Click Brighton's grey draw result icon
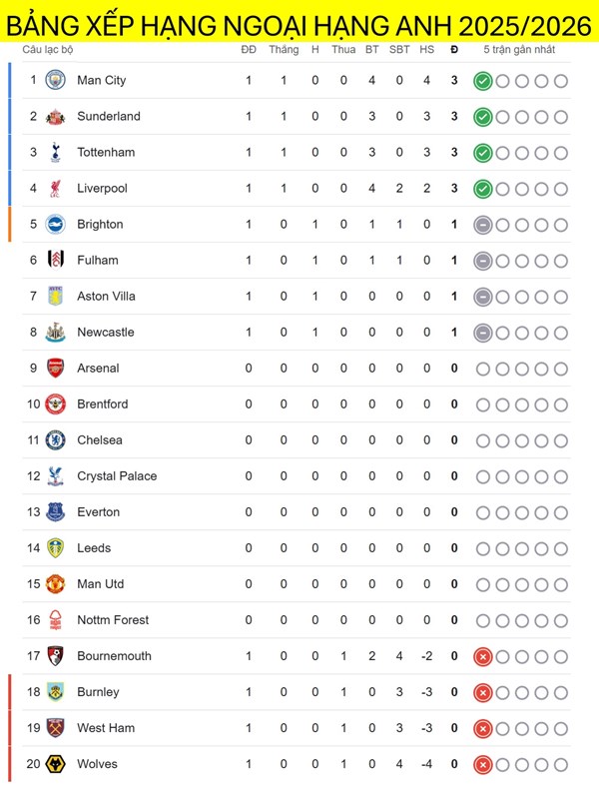 (x=483, y=225)
